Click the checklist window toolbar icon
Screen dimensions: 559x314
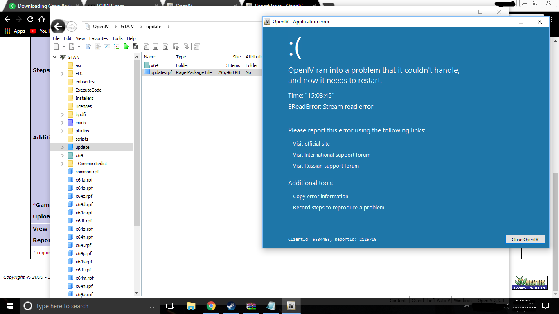point(107,47)
